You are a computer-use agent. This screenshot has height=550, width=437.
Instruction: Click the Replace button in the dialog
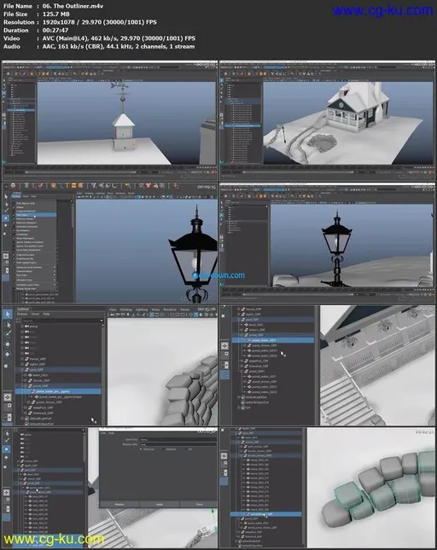(119, 504)
